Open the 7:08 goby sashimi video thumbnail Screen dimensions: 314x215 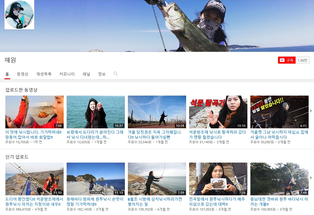coord(34,112)
